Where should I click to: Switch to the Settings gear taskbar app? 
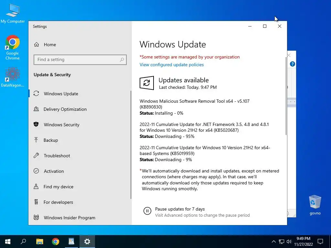point(87,242)
